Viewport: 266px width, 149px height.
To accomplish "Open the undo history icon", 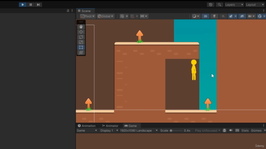I will coord(211,5).
